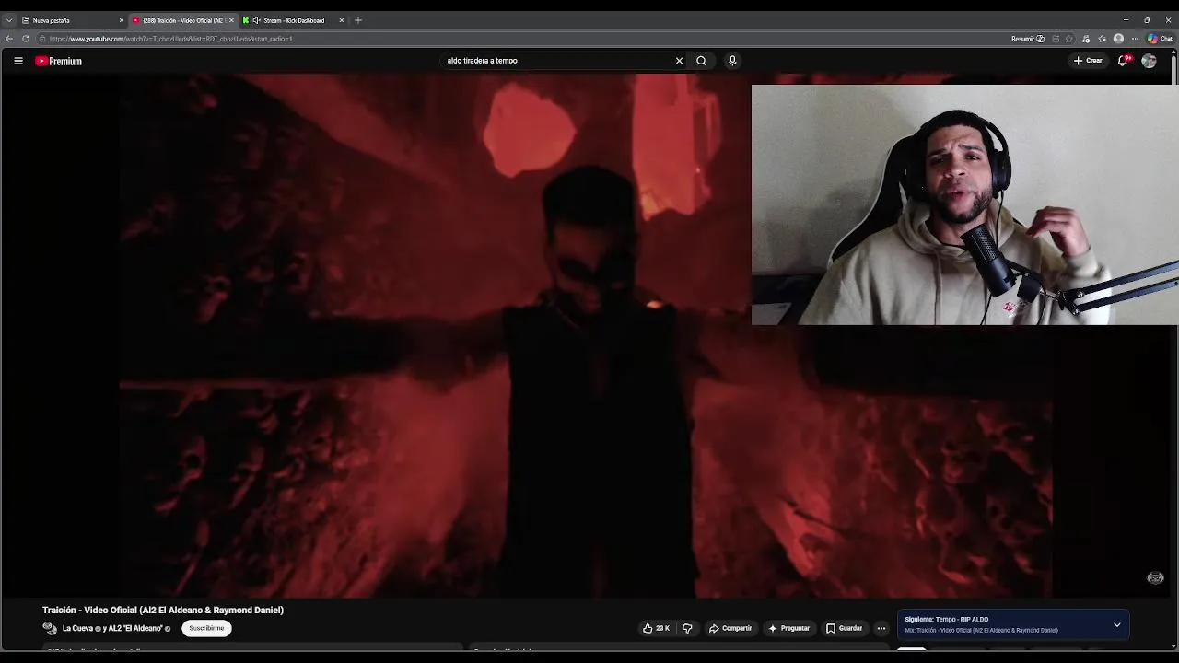The width and height of the screenshot is (1179, 663).
Task: Click the Preguntar button
Action: (x=788, y=628)
